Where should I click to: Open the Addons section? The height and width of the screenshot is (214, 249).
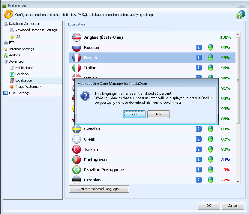14,55
